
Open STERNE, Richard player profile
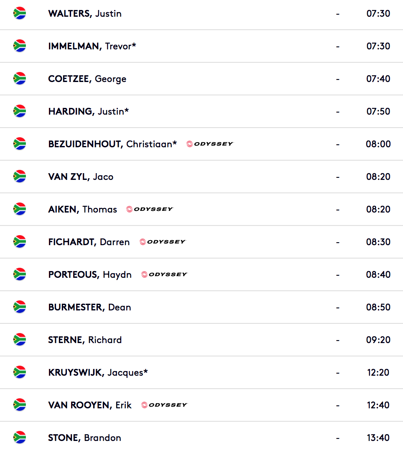pos(85,340)
